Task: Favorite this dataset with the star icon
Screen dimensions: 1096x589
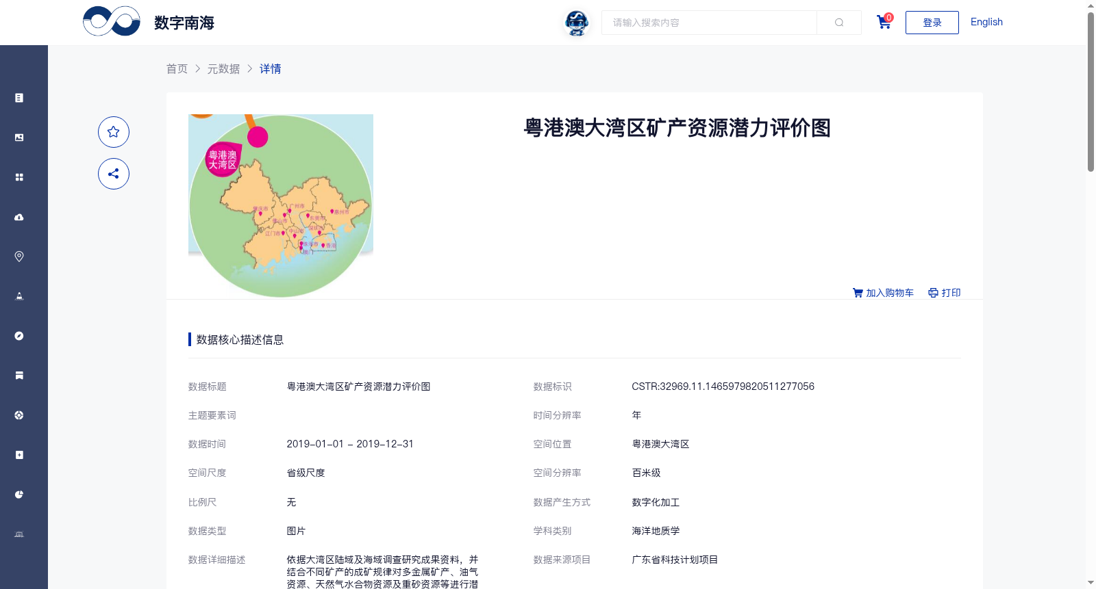Action: (x=114, y=132)
